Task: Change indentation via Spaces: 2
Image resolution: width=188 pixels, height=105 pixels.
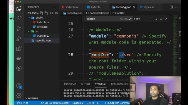Action: tap(78, 103)
